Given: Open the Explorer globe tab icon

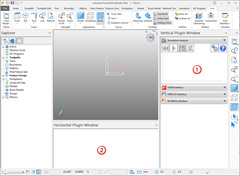Looking at the screenshot, I should tap(13, 41).
